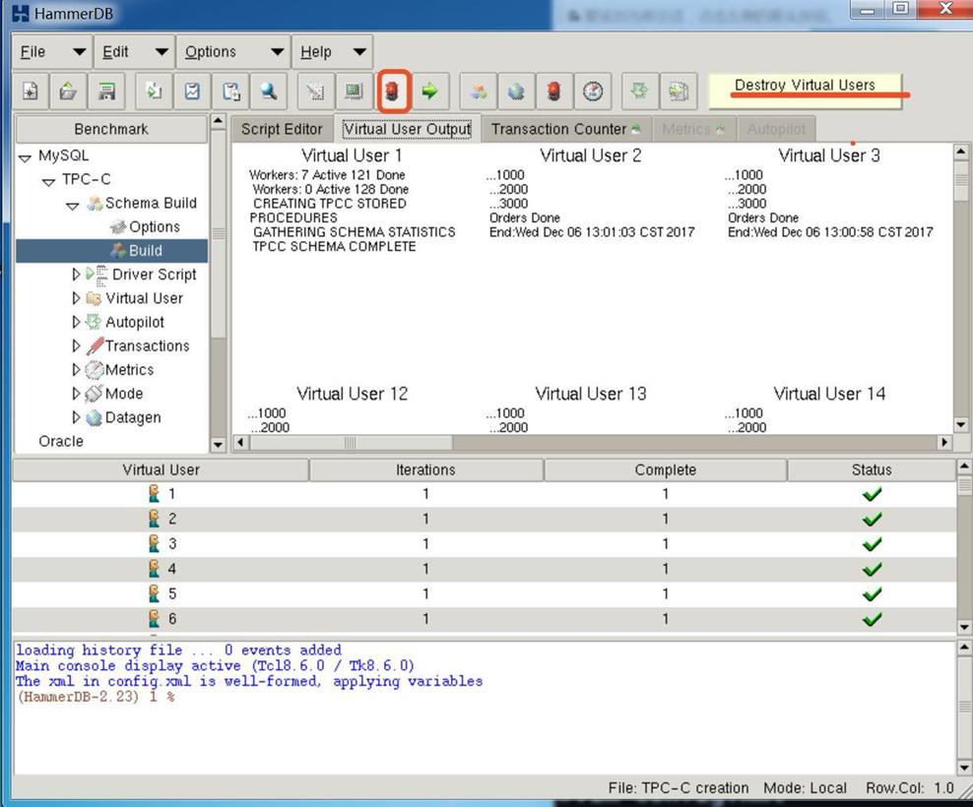Click the create virtual users chip icon

pos(353,92)
